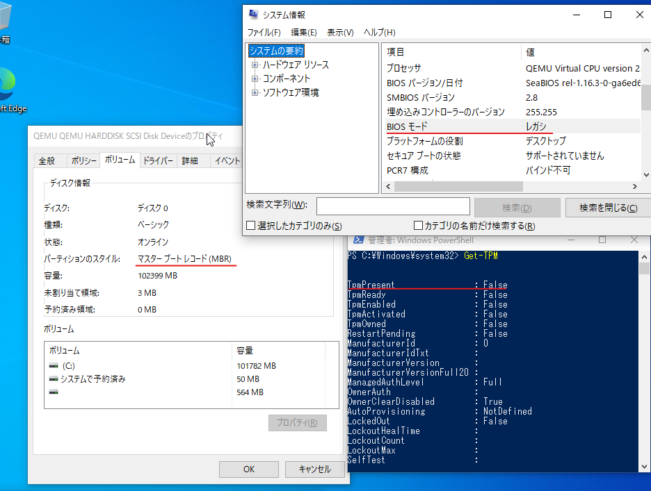Click the horizontal scrollbar thumb in System Information
The image size is (651, 491).
[x=458, y=187]
